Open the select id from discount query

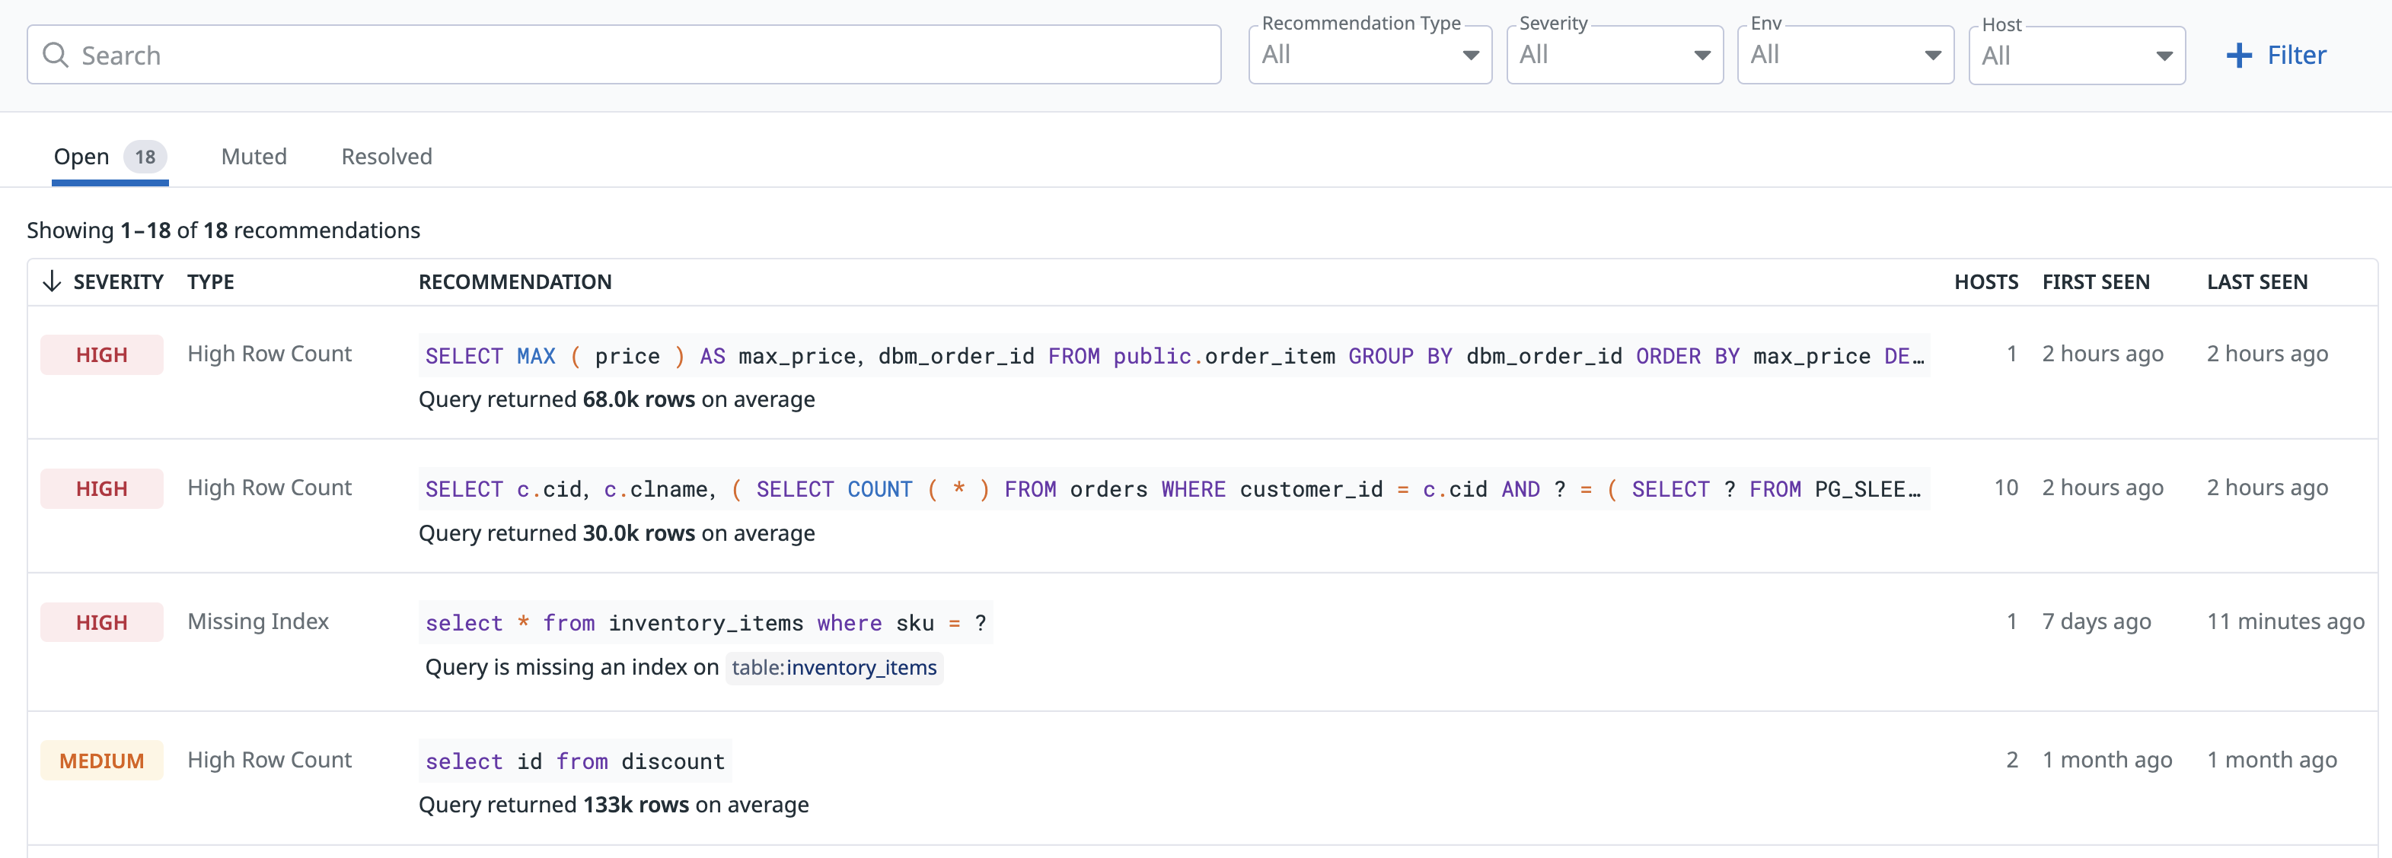click(575, 761)
